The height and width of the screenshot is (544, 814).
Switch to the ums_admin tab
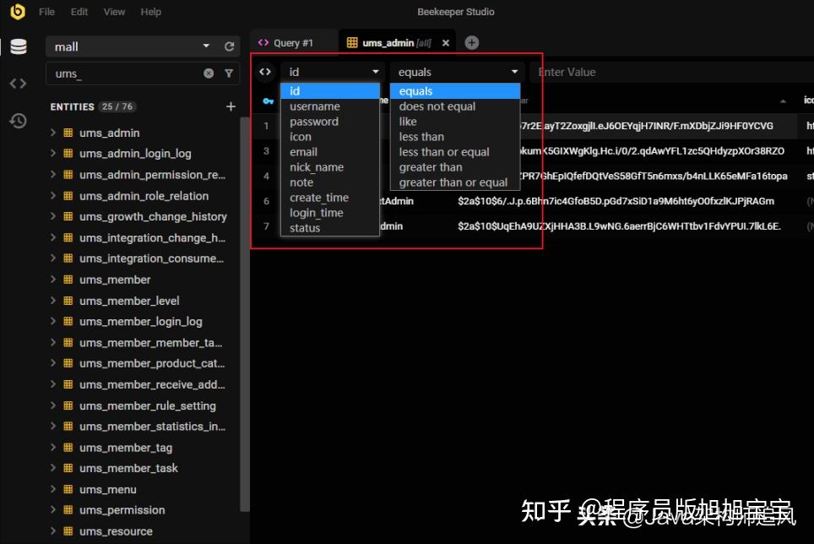point(397,42)
